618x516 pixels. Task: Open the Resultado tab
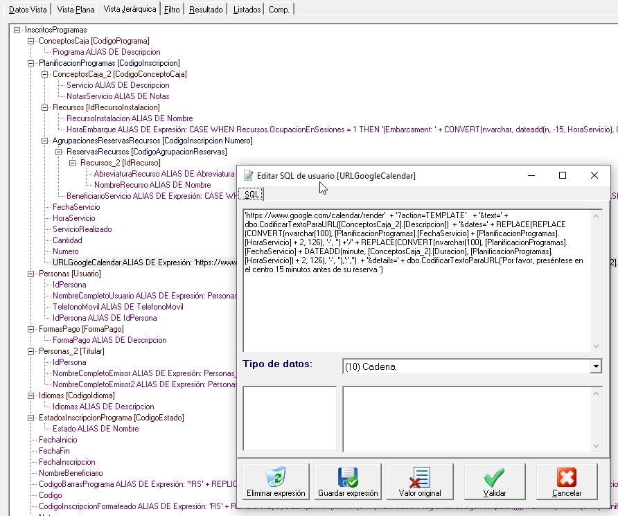[206, 10]
